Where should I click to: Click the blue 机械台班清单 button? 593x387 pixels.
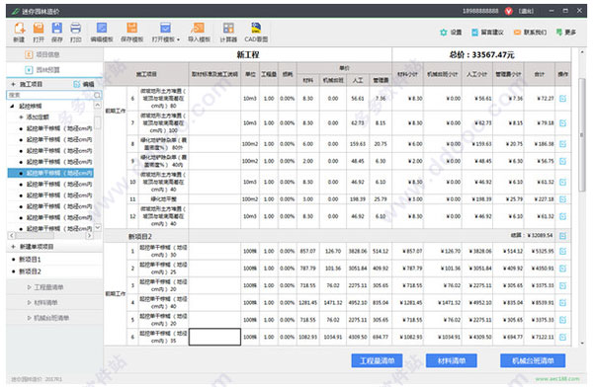tap(533, 361)
